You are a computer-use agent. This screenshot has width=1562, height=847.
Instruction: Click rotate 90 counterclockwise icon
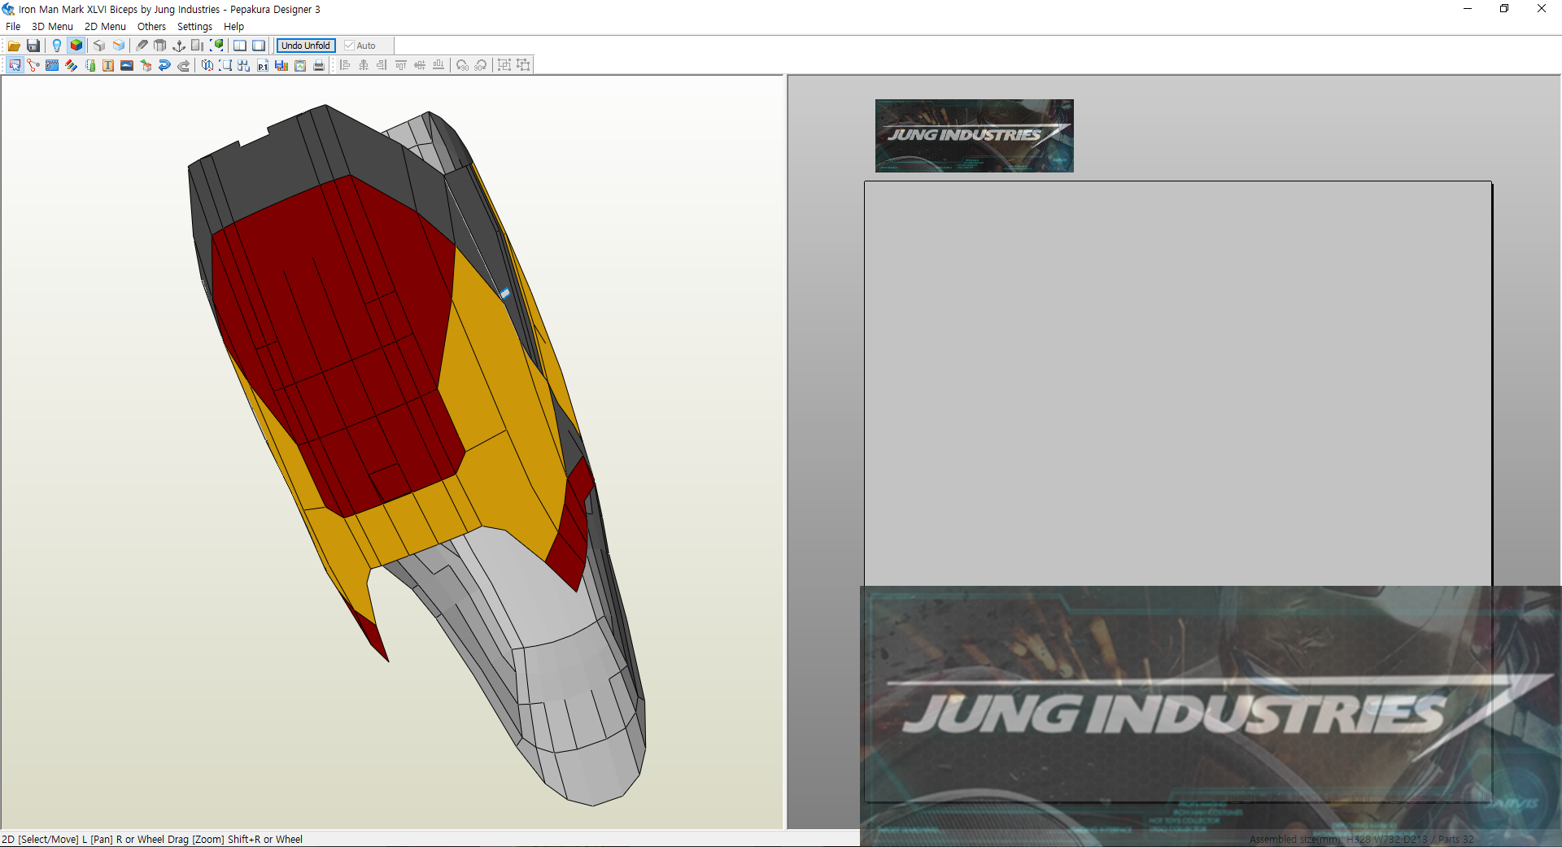click(x=462, y=65)
